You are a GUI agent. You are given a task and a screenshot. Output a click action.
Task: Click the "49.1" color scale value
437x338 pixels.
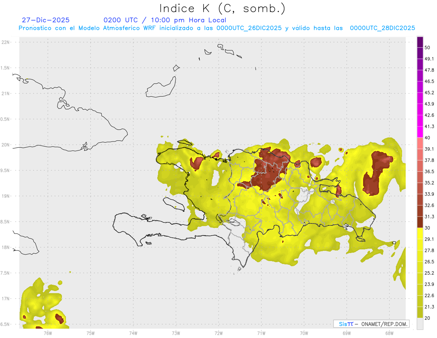click(429, 59)
